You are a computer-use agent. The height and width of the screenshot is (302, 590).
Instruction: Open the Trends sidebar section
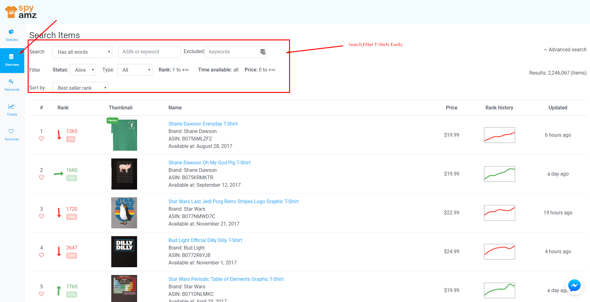coord(12,110)
